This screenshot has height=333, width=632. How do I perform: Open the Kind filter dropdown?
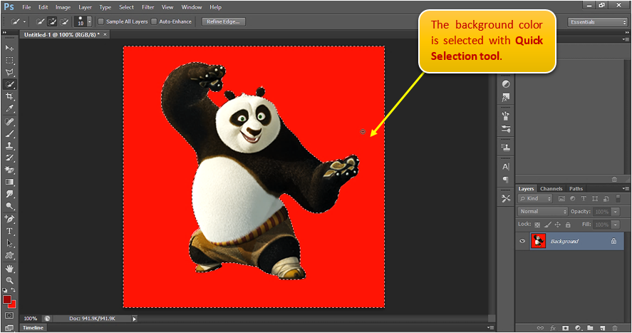[535, 198]
